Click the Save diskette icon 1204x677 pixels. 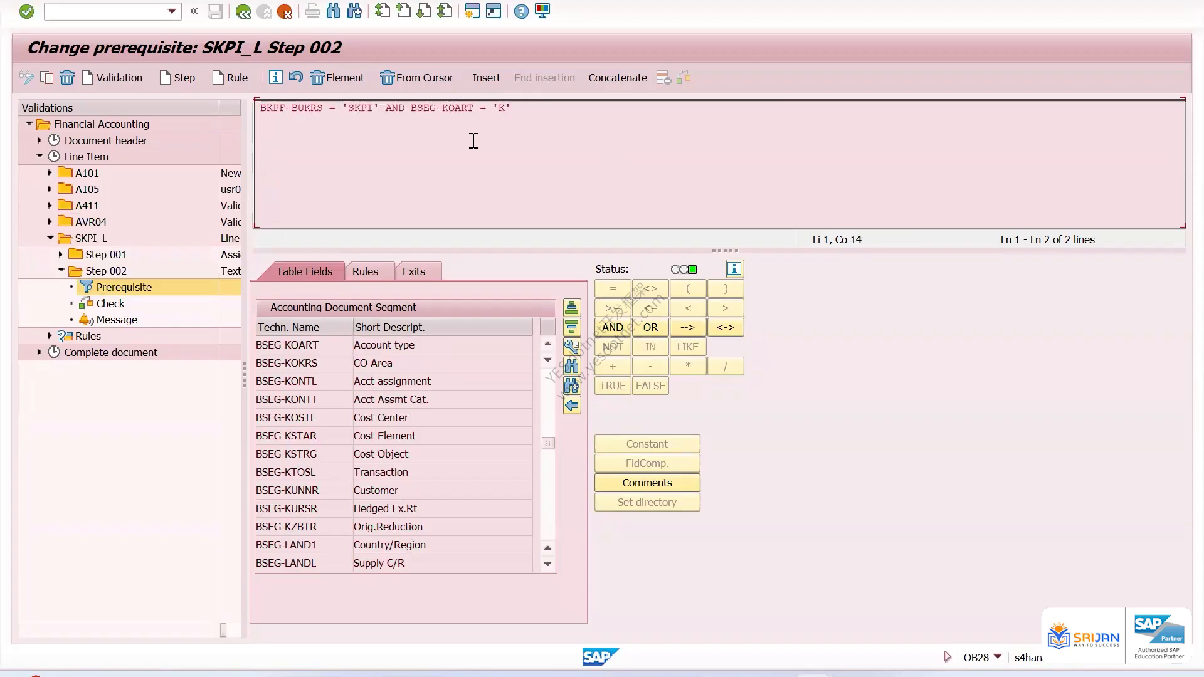click(x=215, y=11)
